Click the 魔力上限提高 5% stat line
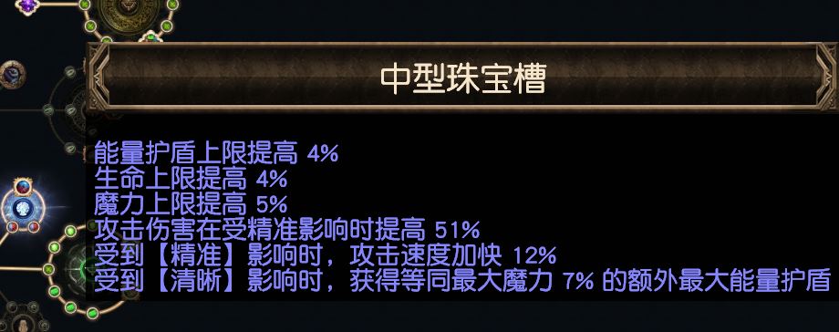The width and height of the screenshot is (839, 332). (x=191, y=204)
